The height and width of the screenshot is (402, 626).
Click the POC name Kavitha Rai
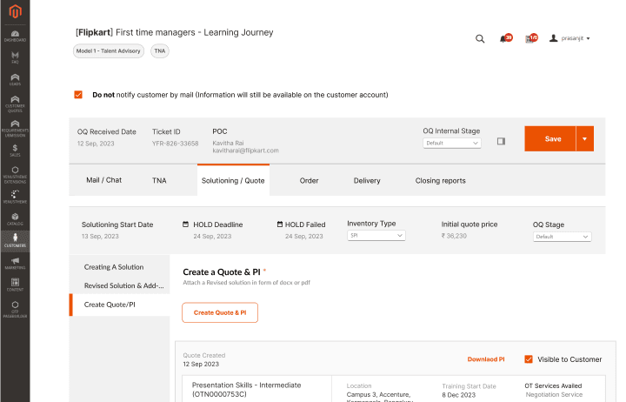[228, 143]
